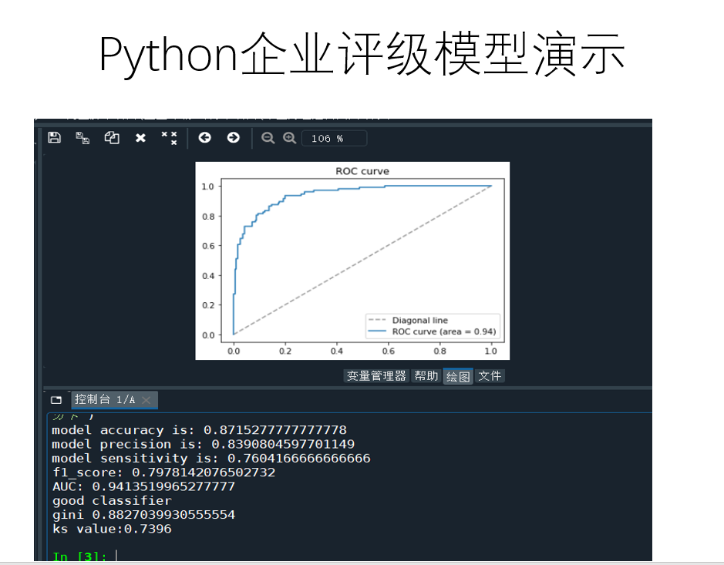Screen dimensions: 724x565
Task: Click the ROC curve plot image
Action: [352, 261]
